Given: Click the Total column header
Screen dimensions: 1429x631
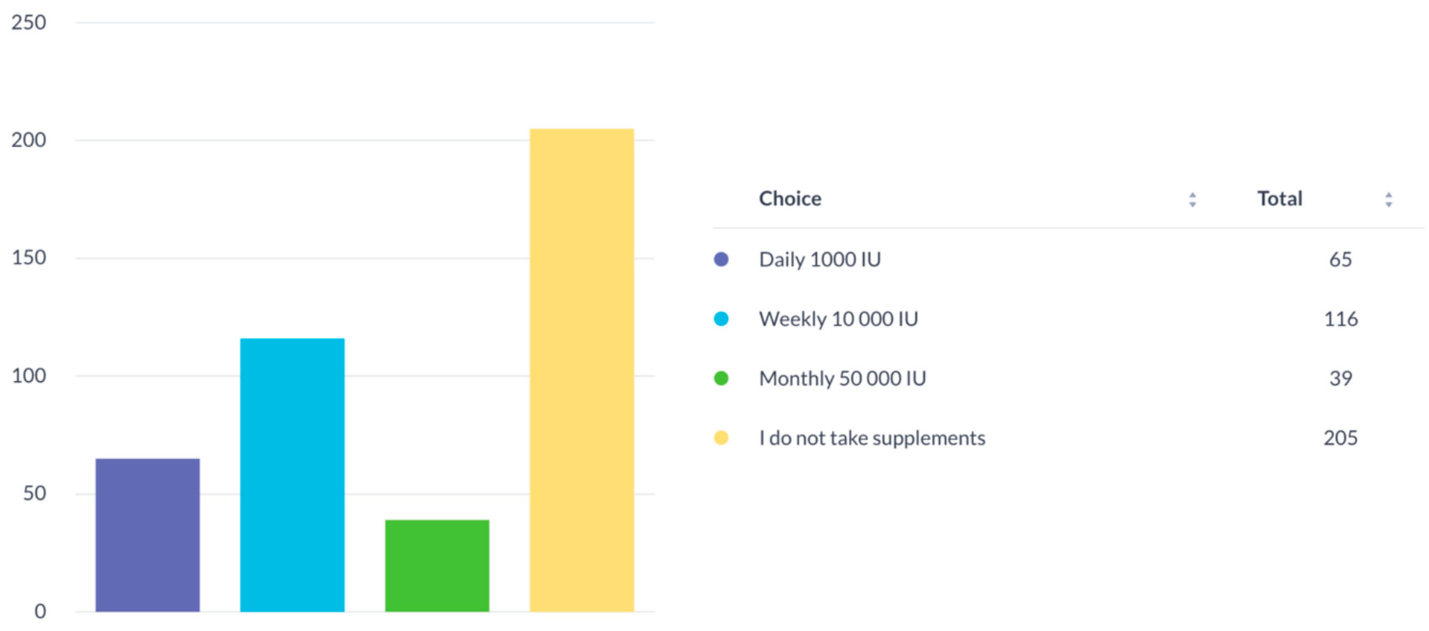Looking at the screenshot, I should click(x=1279, y=198).
